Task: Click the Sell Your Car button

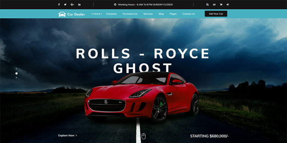Action: (216, 14)
